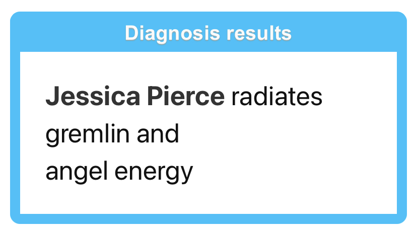Click the word and after gremlin
This screenshot has width=417, height=231.
(158, 134)
